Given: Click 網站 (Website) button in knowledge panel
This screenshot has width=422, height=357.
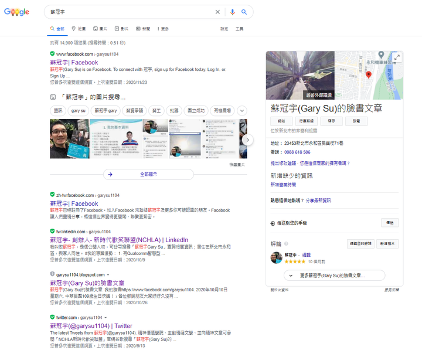Looking at the screenshot, I should (281, 121).
